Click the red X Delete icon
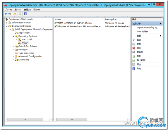The image size is (168, 130). click(134, 48)
